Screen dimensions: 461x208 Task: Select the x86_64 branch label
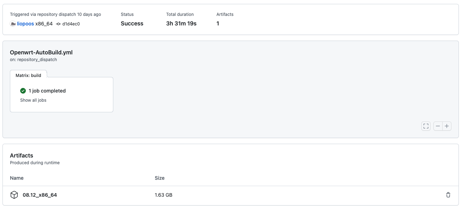[44, 24]
